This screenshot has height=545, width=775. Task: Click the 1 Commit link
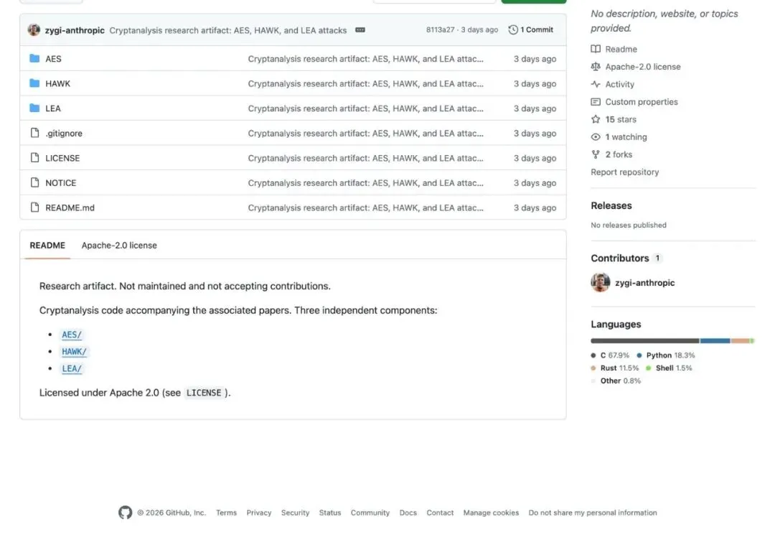tap(531, 29)
